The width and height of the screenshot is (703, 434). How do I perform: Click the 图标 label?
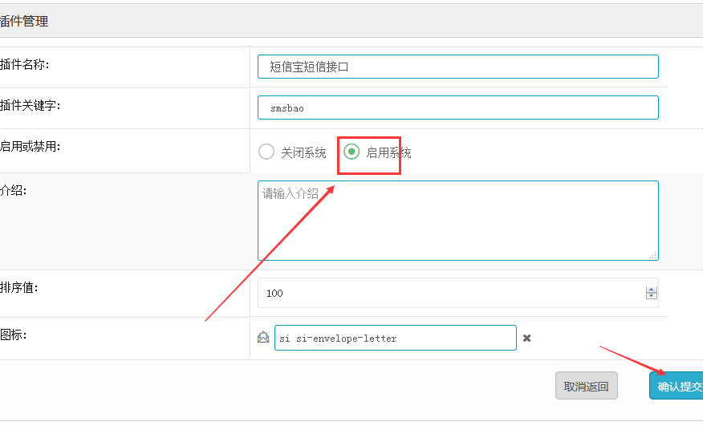[x=14, y=335]
